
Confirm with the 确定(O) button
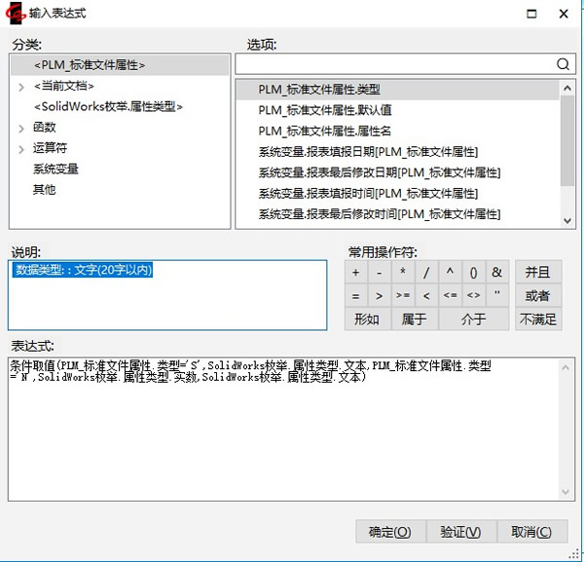pos(389,532)
